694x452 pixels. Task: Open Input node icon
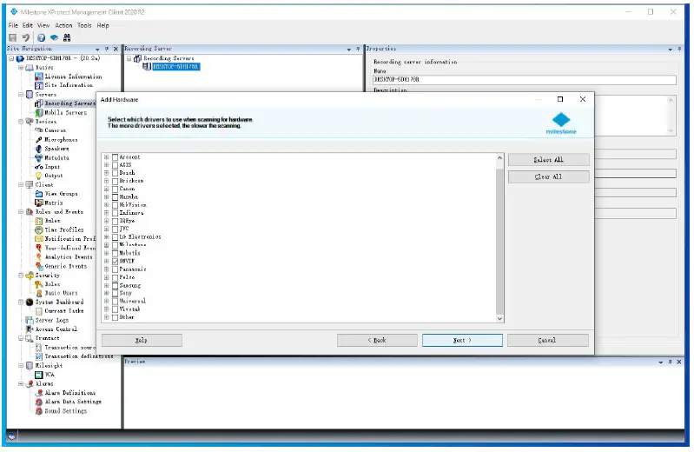click(39, 167)
